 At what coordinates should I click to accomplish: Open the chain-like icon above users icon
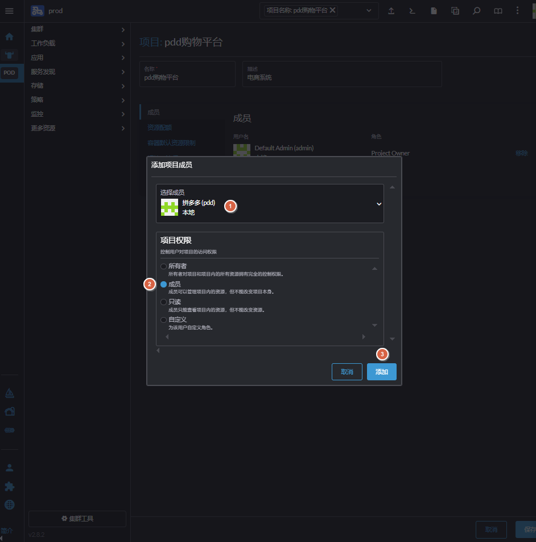click(9, 430)
